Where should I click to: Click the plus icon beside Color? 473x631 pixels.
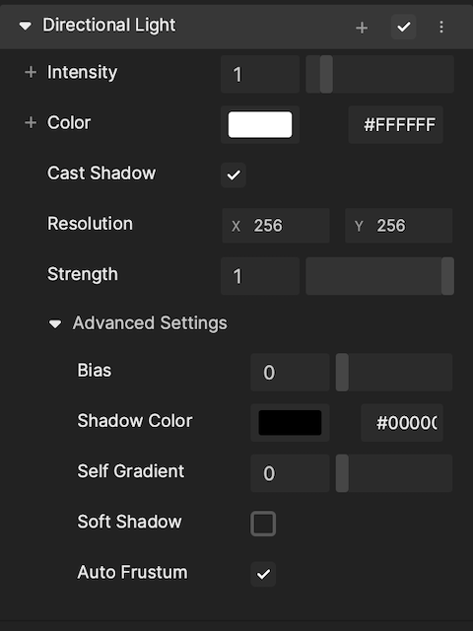click(x=31, y=122)
